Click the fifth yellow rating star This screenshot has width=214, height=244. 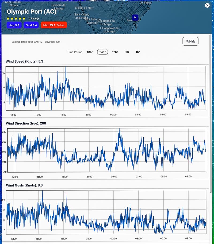pyautogui.click(x=24, y=18)
